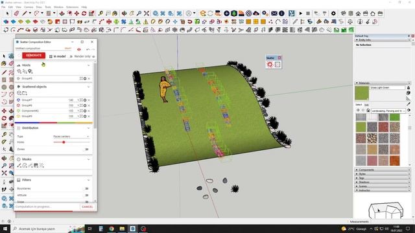Expand the Shadows tray panel
Screen dimensions: 415x233
pos(383,182)
